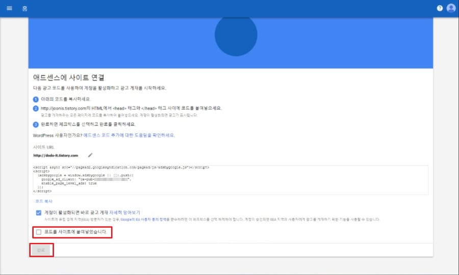Edit the site URL with pencil icon
The width and height of the screenshot is (459, 275).
pos(90,155)
